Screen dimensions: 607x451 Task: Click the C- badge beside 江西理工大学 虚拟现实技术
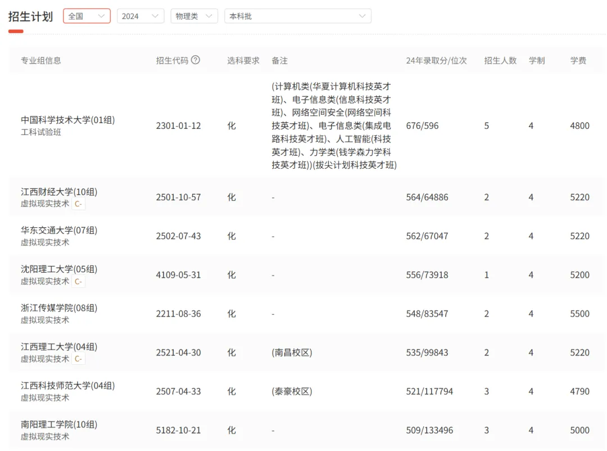(78, 359)
